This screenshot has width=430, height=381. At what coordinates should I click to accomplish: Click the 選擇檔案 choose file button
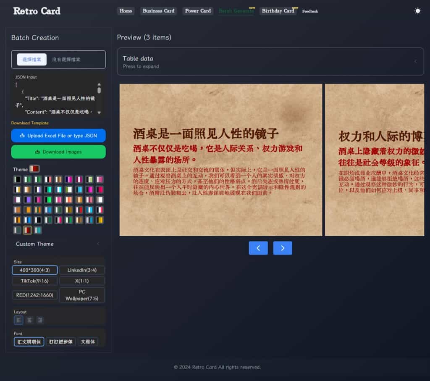point(31,60)
